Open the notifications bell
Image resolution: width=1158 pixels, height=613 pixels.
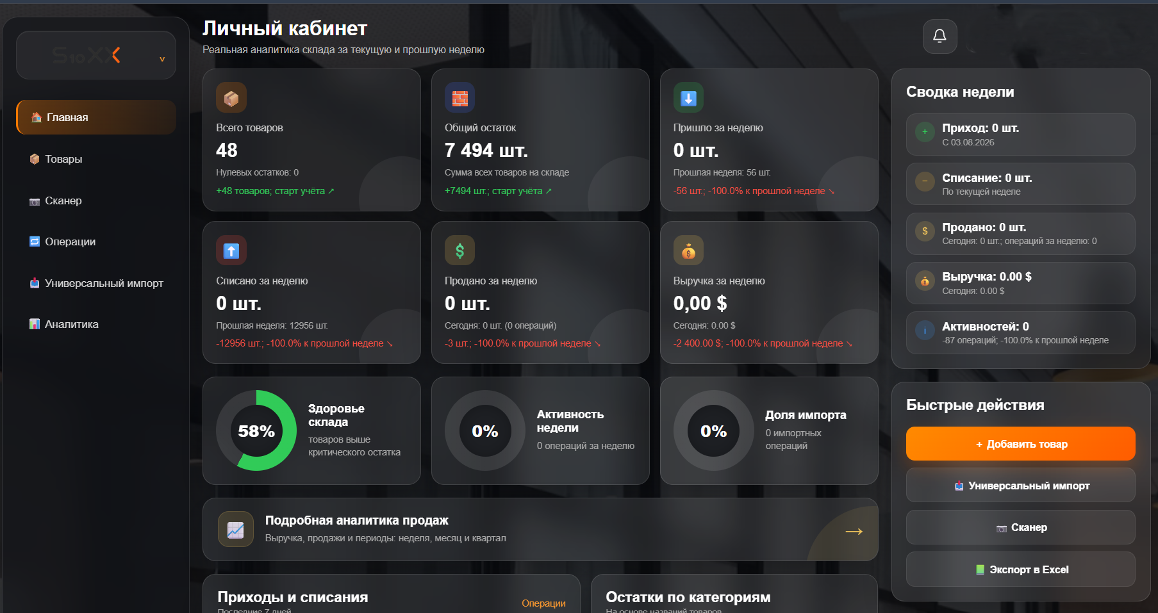939,37
